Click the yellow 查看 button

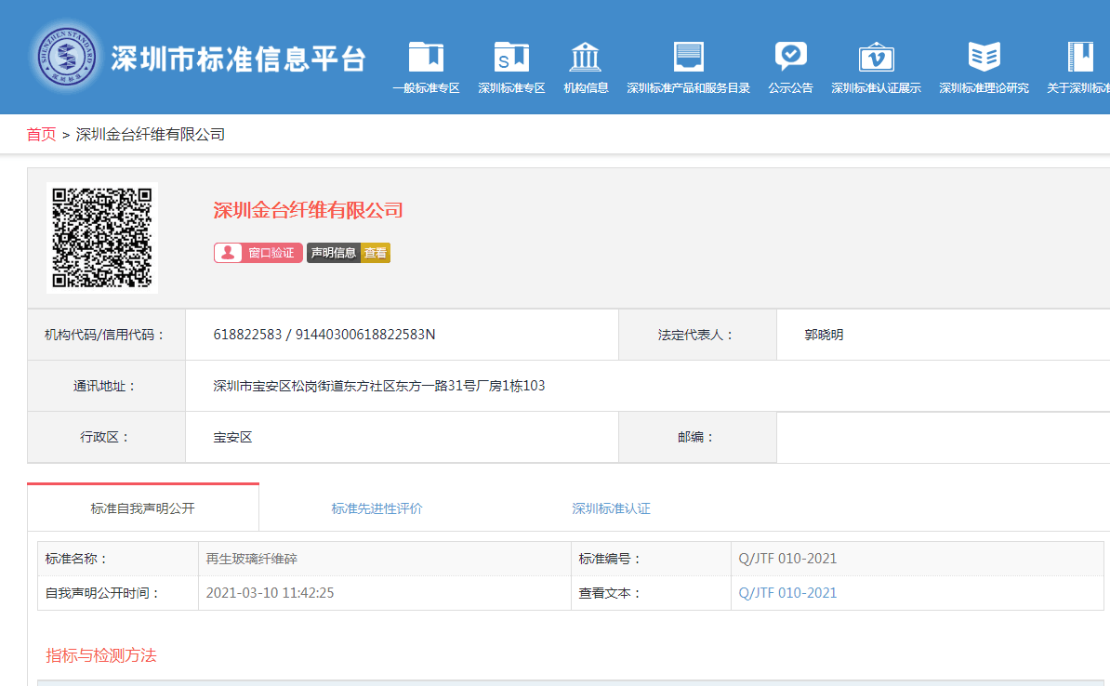[376, 253]
